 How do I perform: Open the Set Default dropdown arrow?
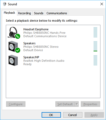tap(77, 104)
